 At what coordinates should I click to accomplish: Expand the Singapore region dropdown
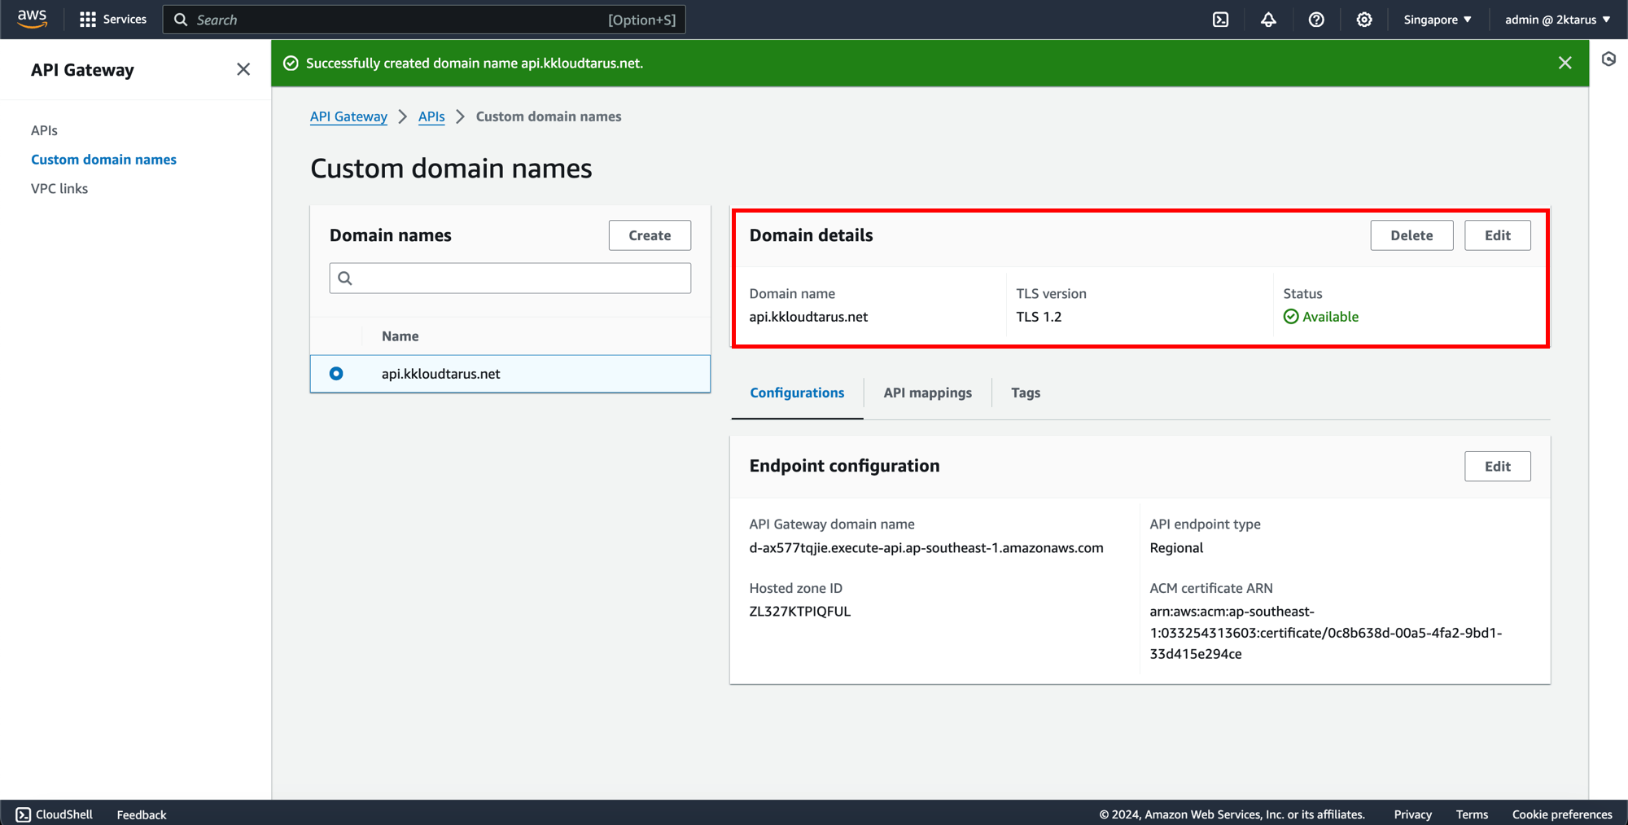1438,20
